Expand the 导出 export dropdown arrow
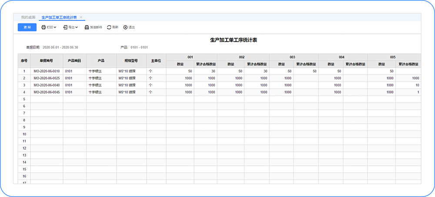This screenshot has width=435, height=197. click(77, 27)
